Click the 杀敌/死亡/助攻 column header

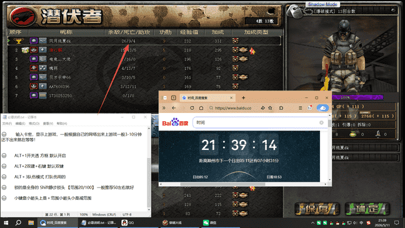click(x=129, y=32)
